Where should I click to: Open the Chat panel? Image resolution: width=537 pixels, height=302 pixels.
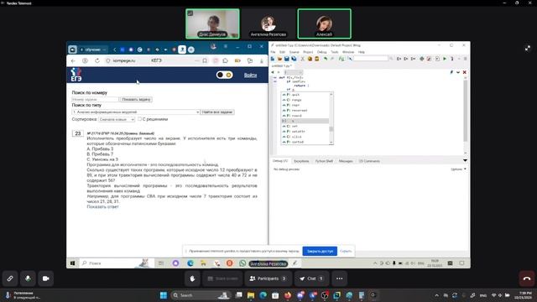[x=311, y=279]
